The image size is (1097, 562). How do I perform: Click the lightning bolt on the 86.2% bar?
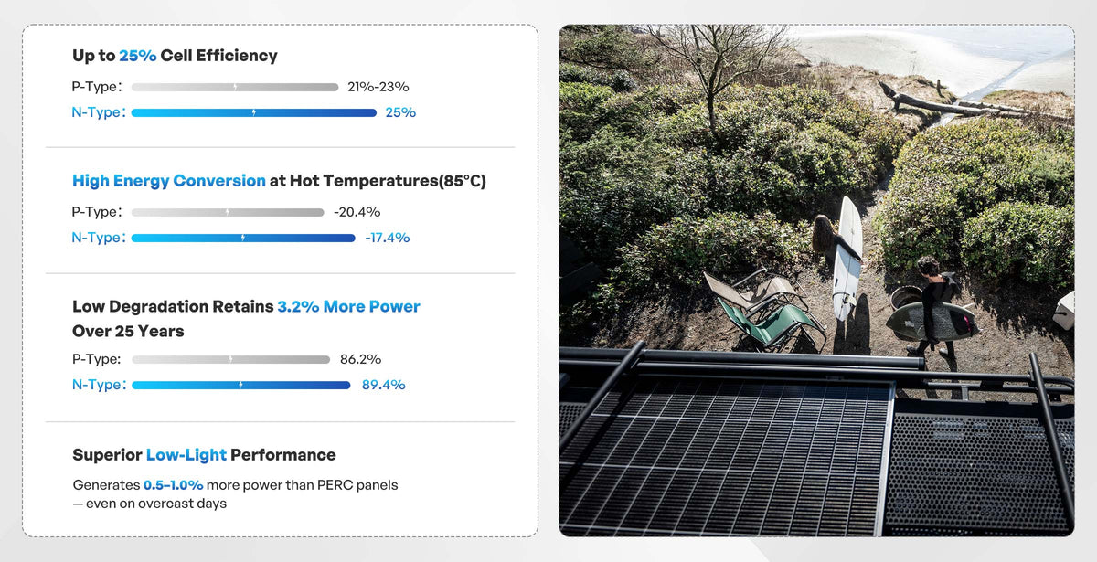[x=230, y=359]
